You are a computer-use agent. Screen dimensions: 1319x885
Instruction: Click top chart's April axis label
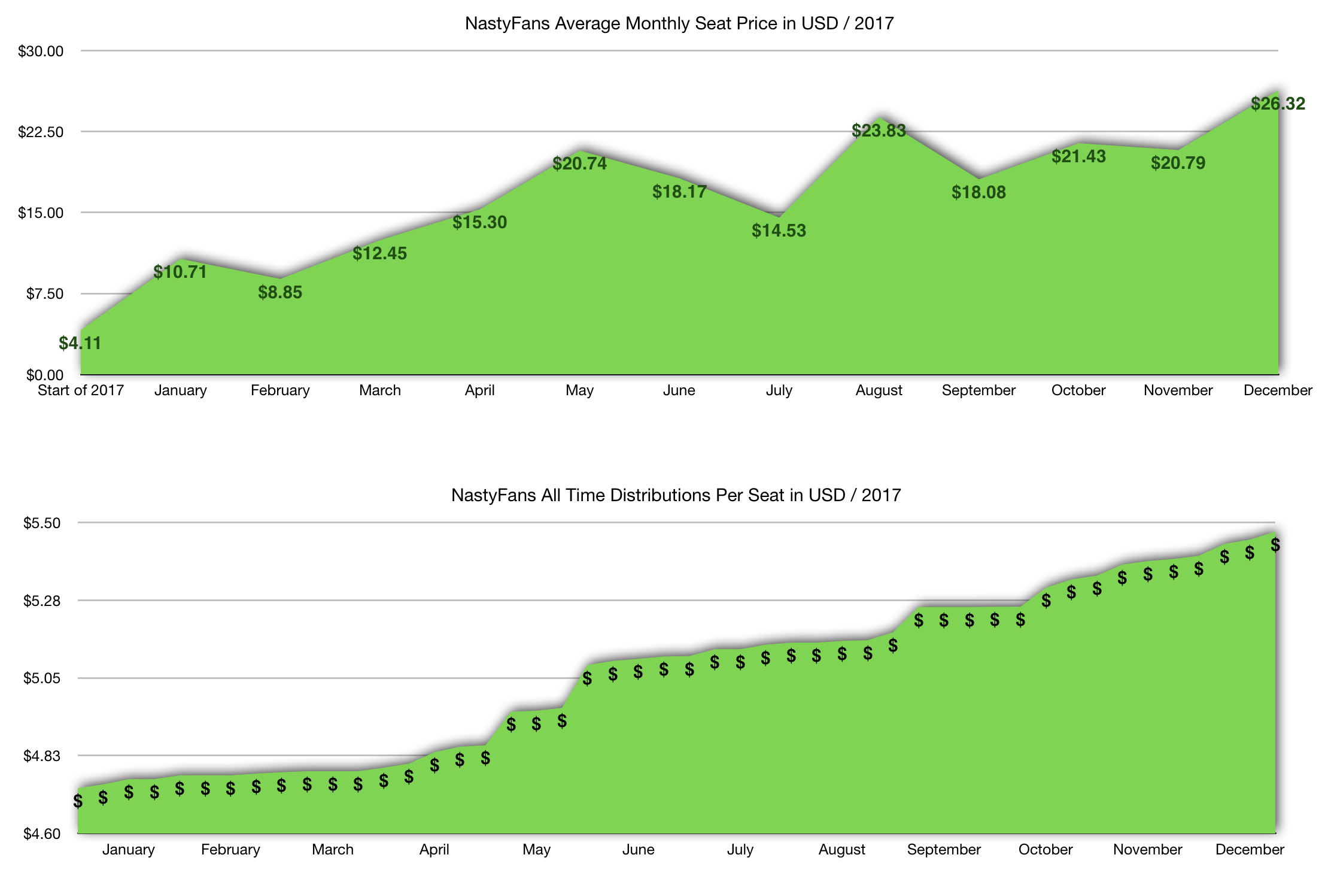479,390
